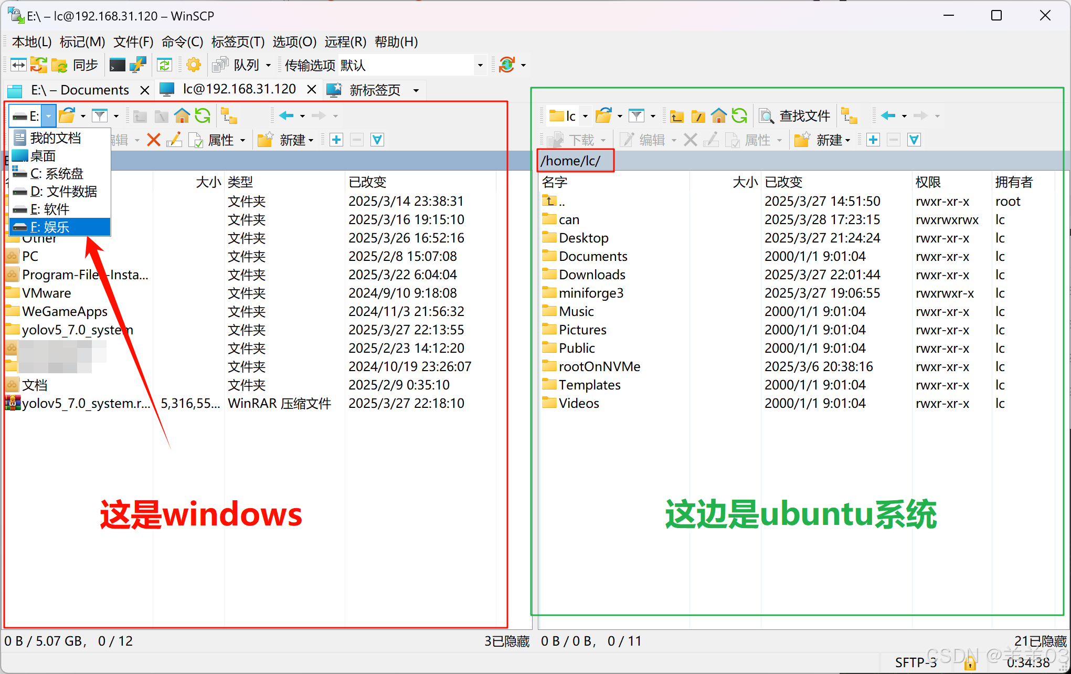This screenshot has width=1071, height=674.
Task: Click remote panel 新建 button
Action: pyautogui.click(x=822, y=140)
